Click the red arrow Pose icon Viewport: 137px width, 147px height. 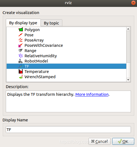pos(21,35)
